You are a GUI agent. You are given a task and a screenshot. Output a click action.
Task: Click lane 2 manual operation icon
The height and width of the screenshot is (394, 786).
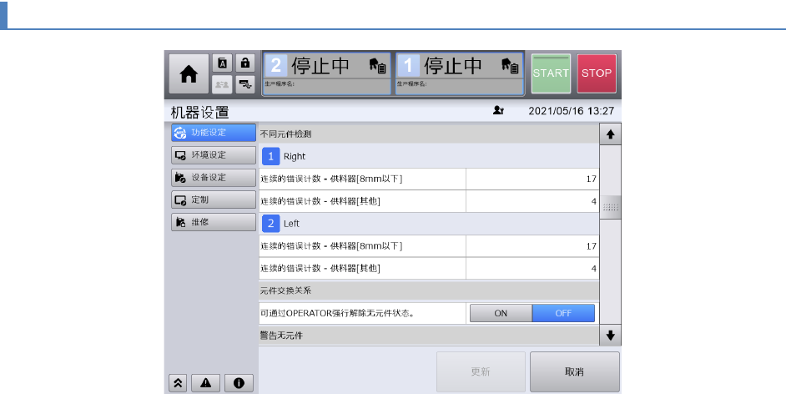click(377, 66)
